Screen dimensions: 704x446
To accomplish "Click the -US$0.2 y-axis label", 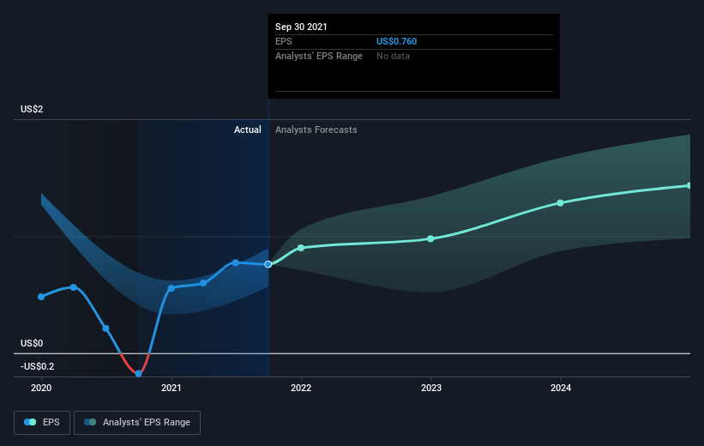I will 37,366.
